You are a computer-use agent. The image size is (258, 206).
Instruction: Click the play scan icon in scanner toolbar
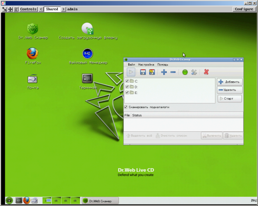click(131, 72)
